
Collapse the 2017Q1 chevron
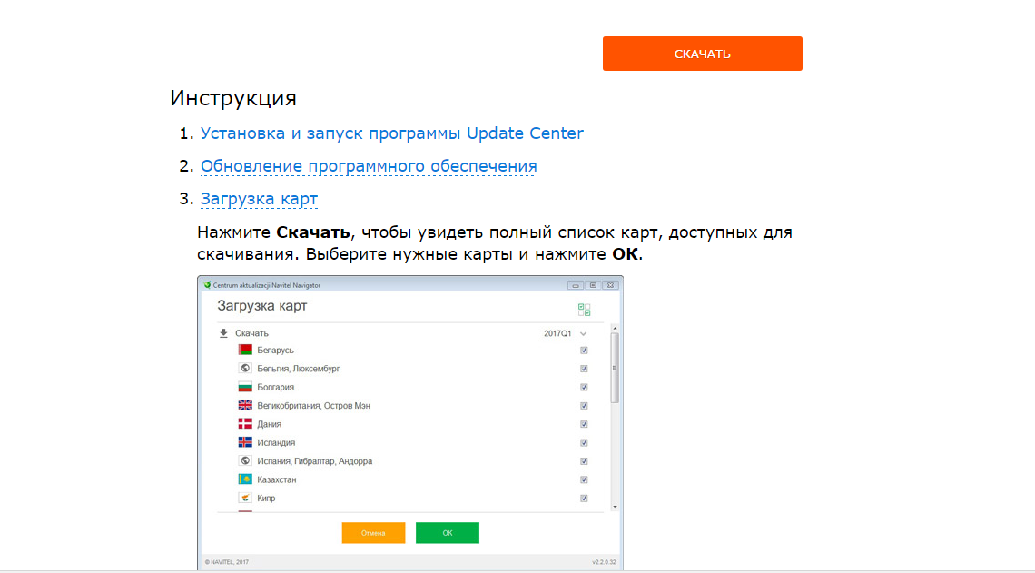pos(584,334)
